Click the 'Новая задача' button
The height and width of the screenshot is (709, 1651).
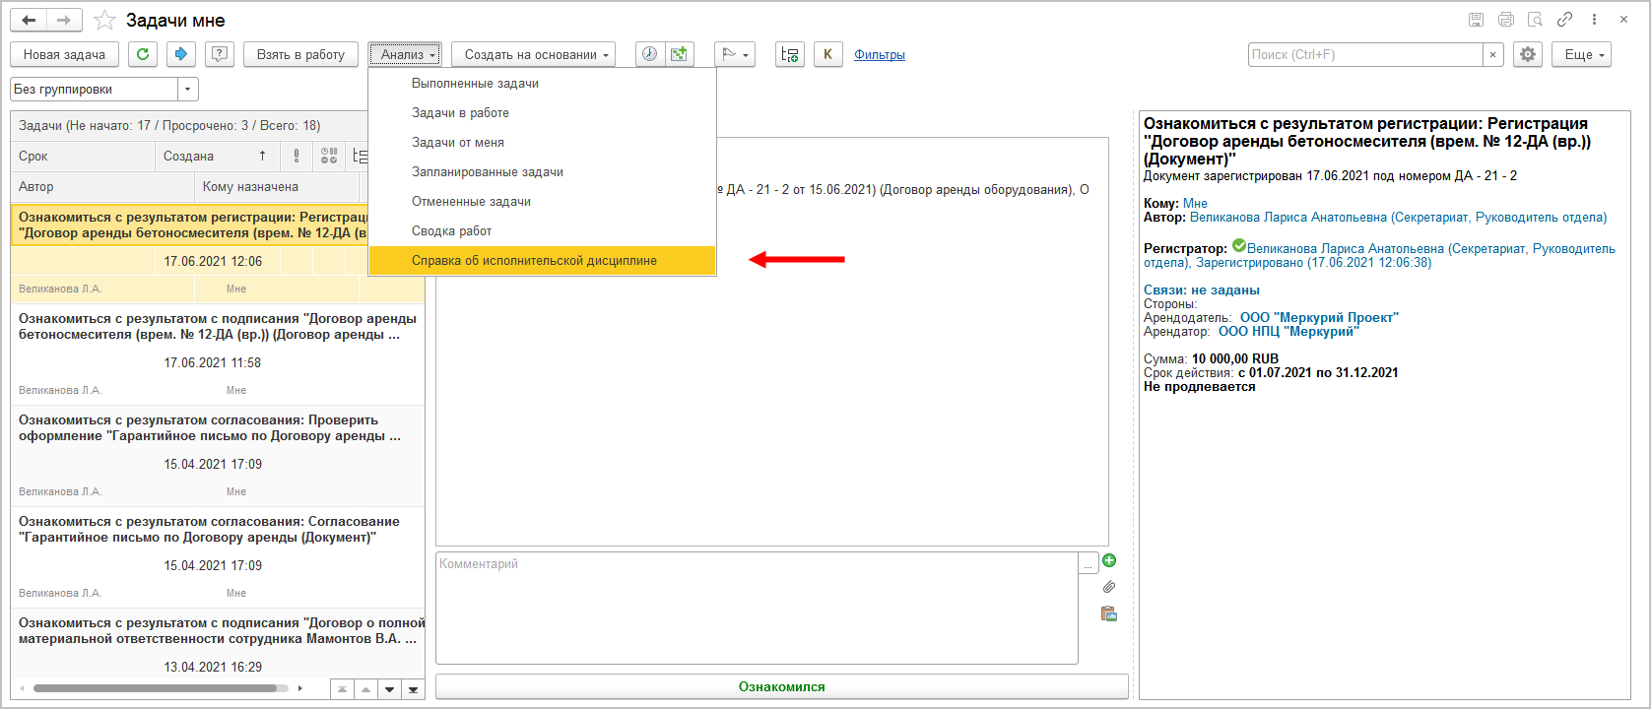[x=64, y=54]
